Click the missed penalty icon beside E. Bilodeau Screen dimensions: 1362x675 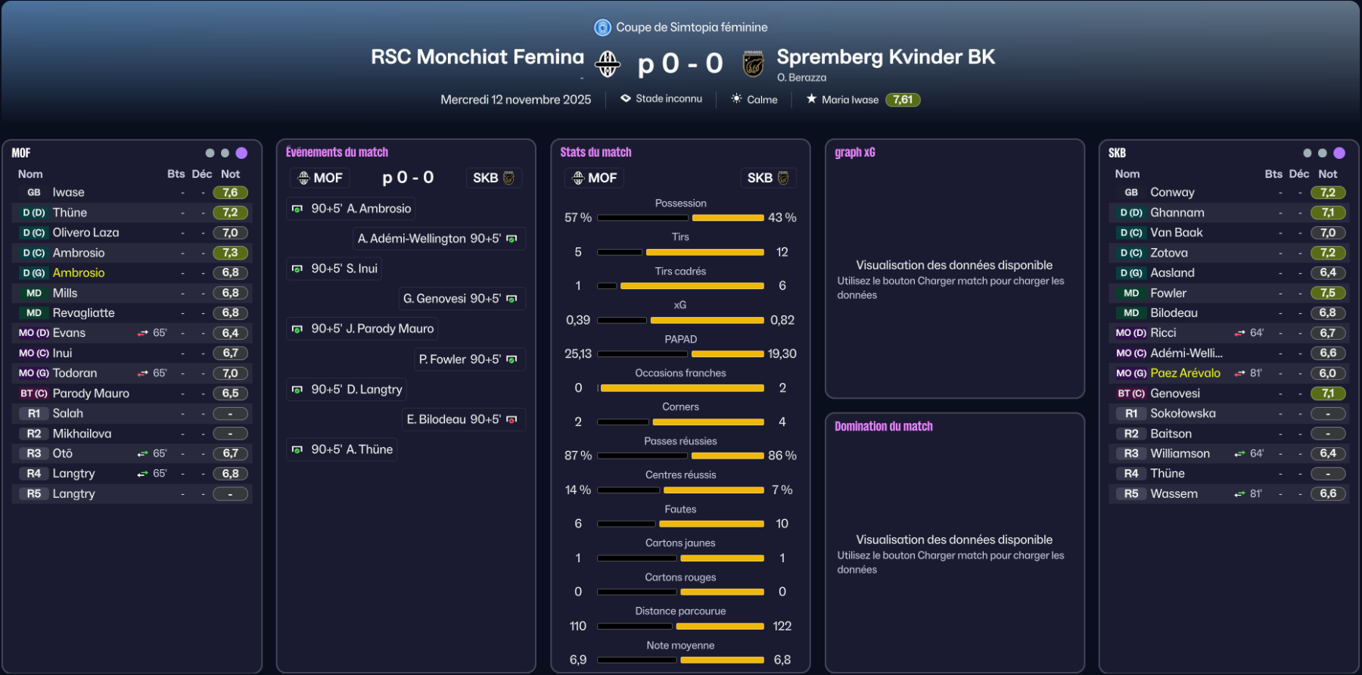pos(512,419)
